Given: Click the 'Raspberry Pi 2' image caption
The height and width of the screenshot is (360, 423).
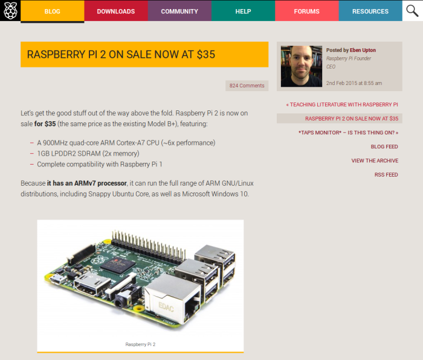Looking at the screenshot, I should coord(140,344).
